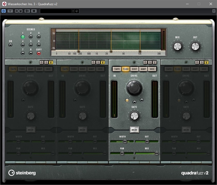
Task: Click the small option button under first band DRIVE
Action: (x=23, y=100)
